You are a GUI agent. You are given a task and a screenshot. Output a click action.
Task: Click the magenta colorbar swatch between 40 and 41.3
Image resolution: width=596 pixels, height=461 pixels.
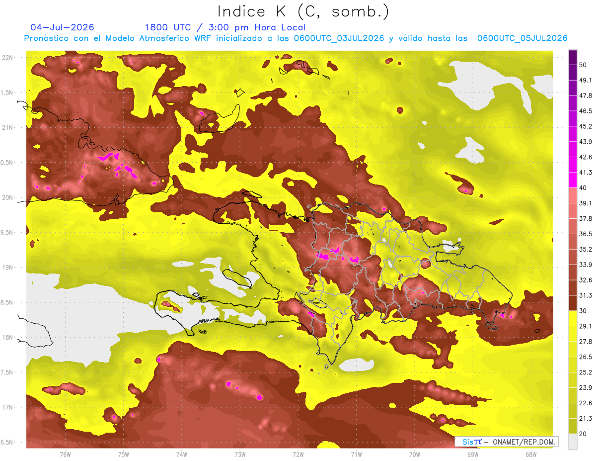click(x=573, y=180)
